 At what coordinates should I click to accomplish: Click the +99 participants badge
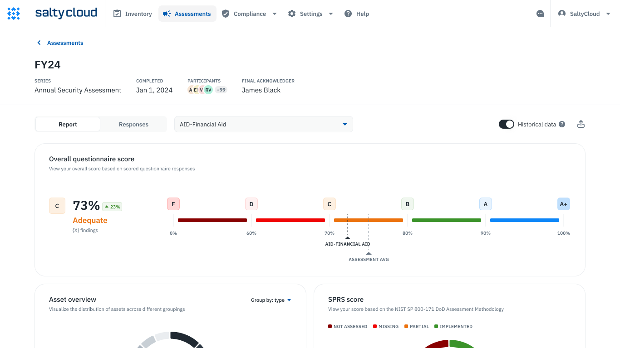pyautogui.click(x=221, y=90)
